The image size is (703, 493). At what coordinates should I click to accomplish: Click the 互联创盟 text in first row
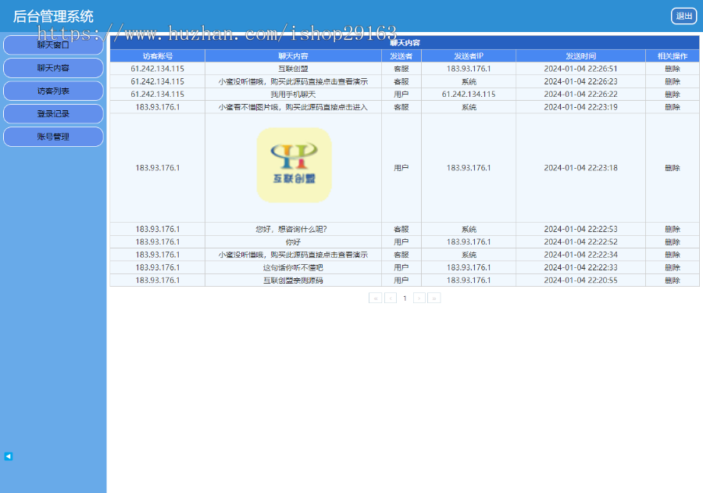[293, 69]
